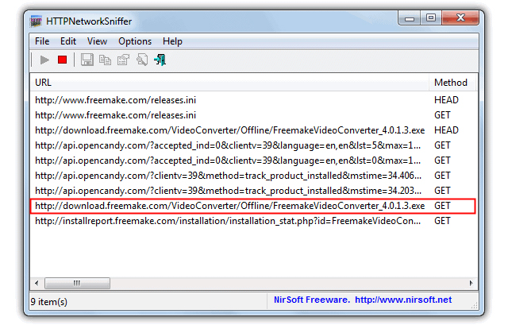Select opencandy row with mstime=34.406
508x325 pixels.
(x=254, y=176)
